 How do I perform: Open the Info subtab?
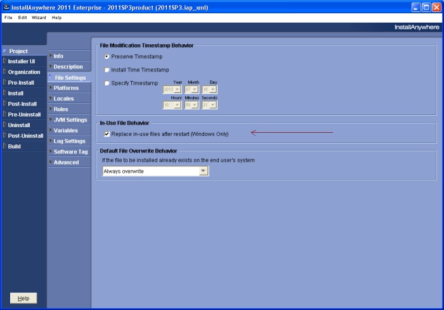point(69,56)
